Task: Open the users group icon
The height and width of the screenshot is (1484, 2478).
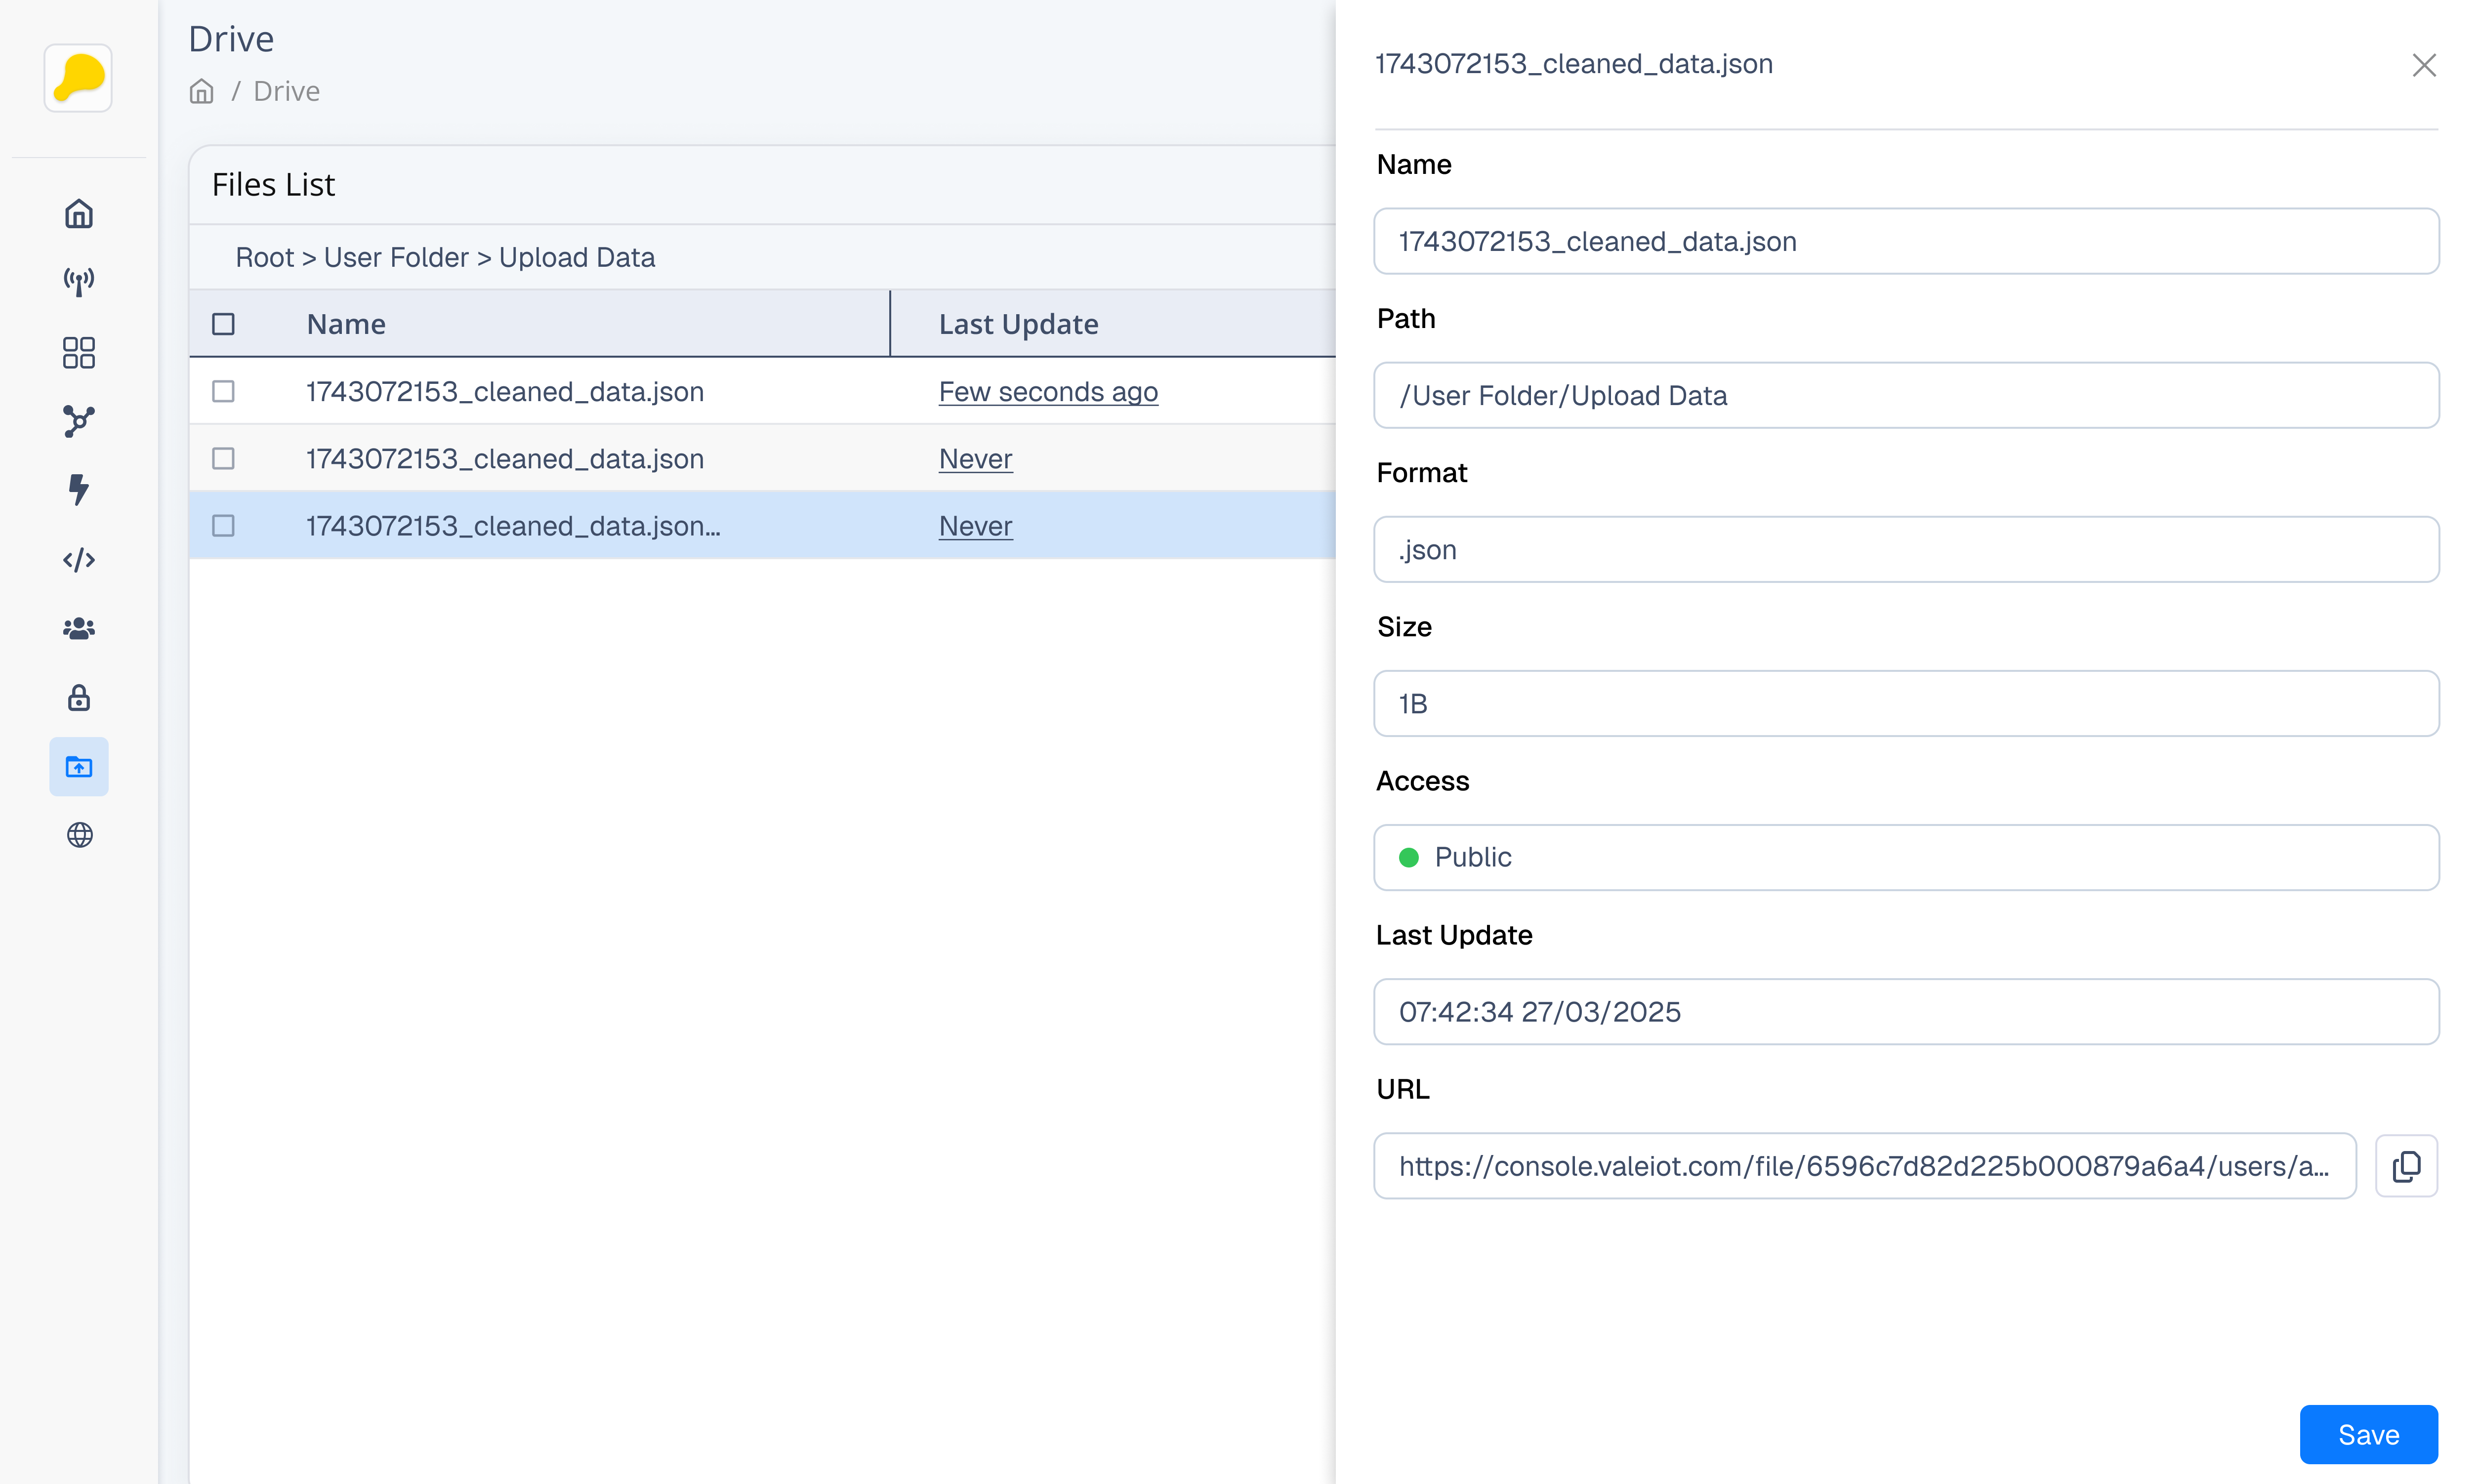Action: tap(79, 628)
